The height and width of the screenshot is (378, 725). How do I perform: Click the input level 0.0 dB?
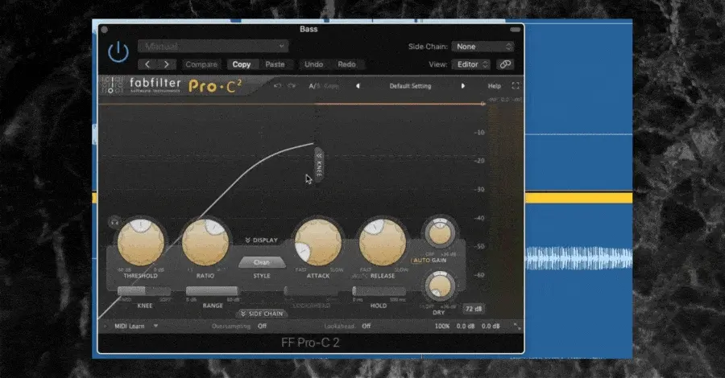(466, 327)
